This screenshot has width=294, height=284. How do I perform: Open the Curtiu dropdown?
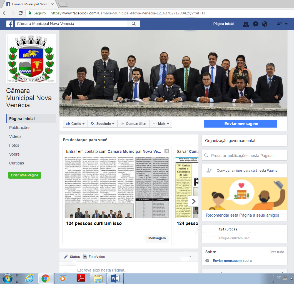pyautogui.click(x=75, y=124)
